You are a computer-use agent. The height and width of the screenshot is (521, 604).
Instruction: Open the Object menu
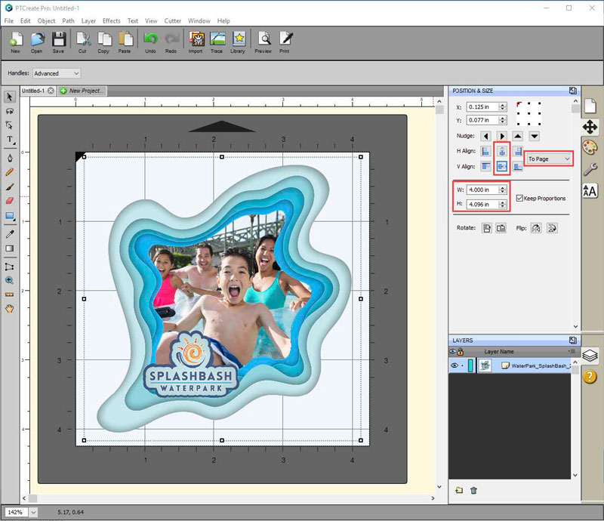pyautogui.click(x=46, y=21)
